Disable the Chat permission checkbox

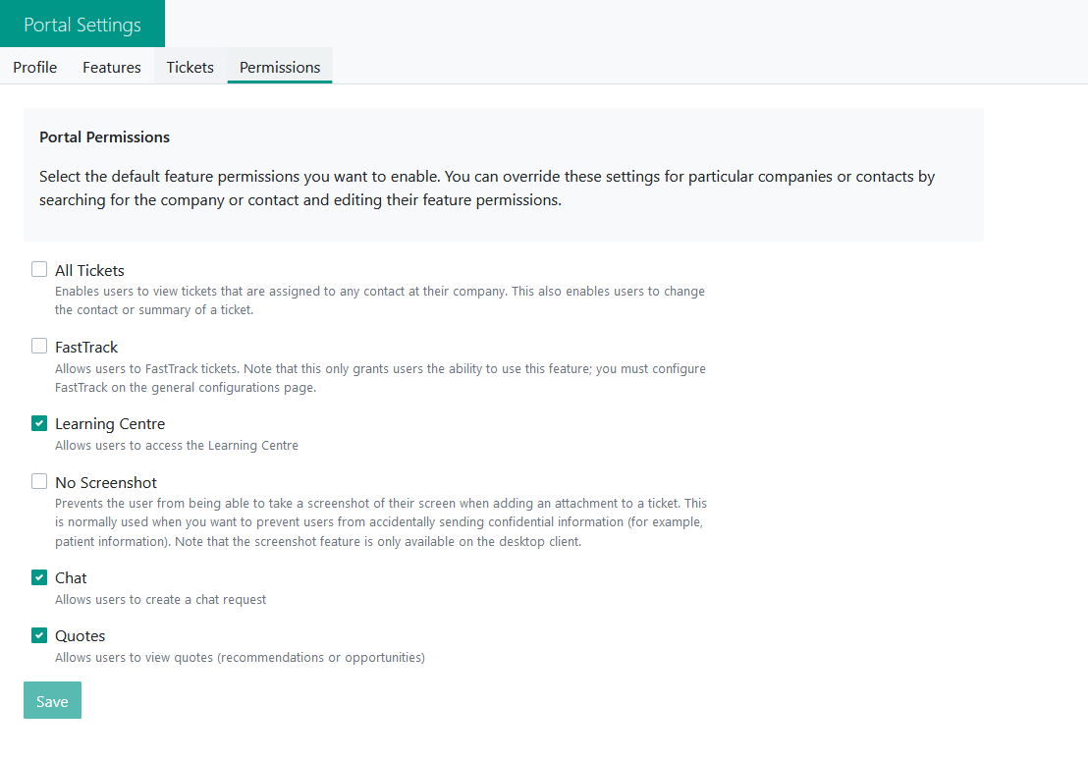(39, 577)
